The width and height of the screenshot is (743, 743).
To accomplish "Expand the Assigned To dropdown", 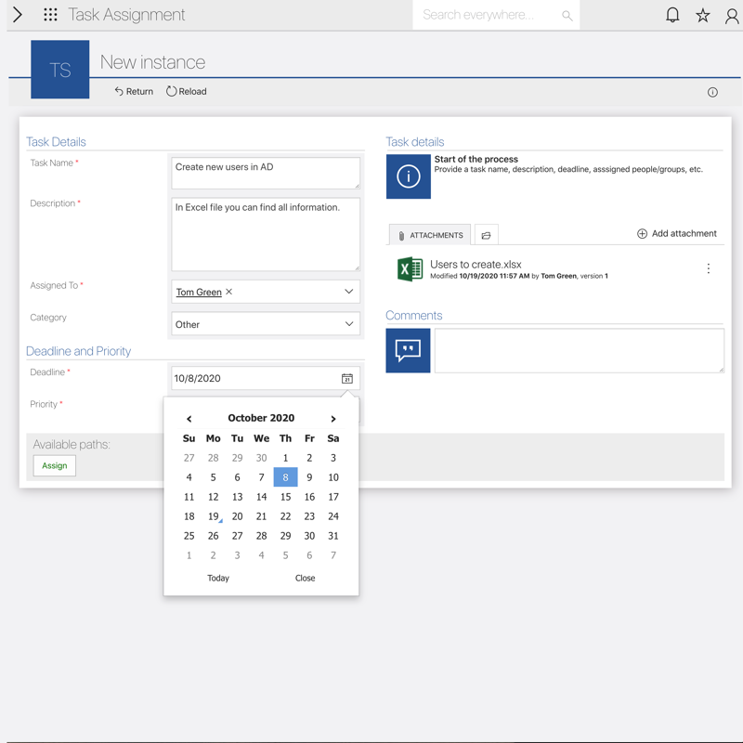I will pyautogui.click(x=348, y=292).
